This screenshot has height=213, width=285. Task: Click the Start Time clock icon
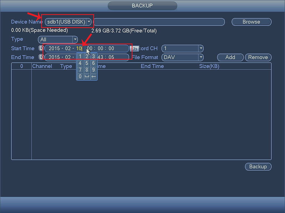point(41,48)
